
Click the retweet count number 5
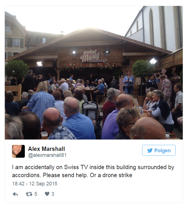point(36,194)
